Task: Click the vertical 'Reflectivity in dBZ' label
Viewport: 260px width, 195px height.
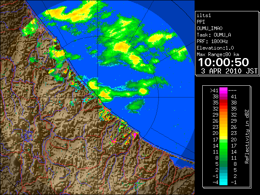Action: pyautogui.click(x=247, y=136)
